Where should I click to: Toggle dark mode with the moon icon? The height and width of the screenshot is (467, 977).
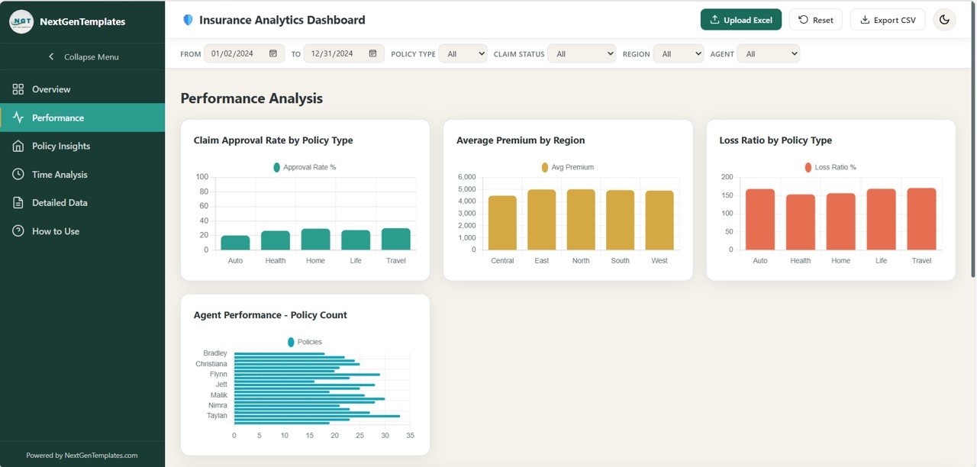coord(944,19)
